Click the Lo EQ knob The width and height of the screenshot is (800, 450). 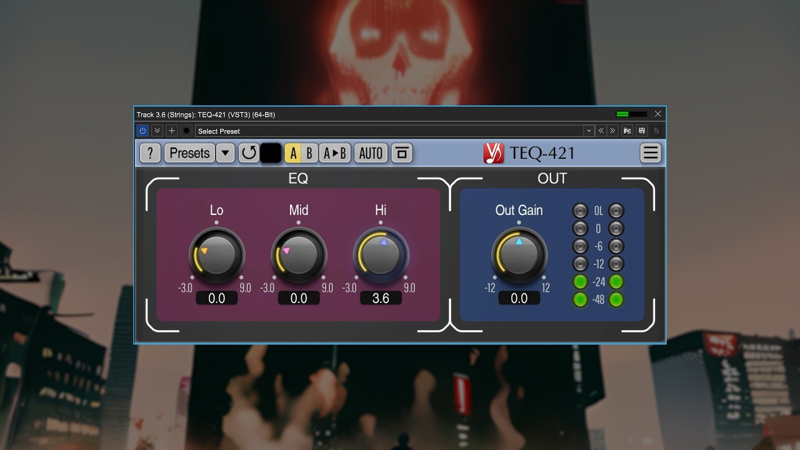[x=217, y=255]
